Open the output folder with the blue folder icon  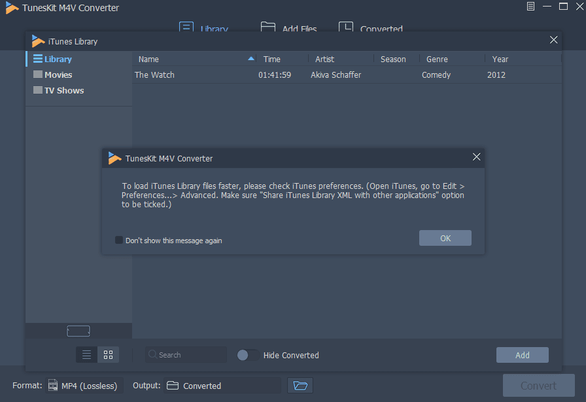click(300, 386)
